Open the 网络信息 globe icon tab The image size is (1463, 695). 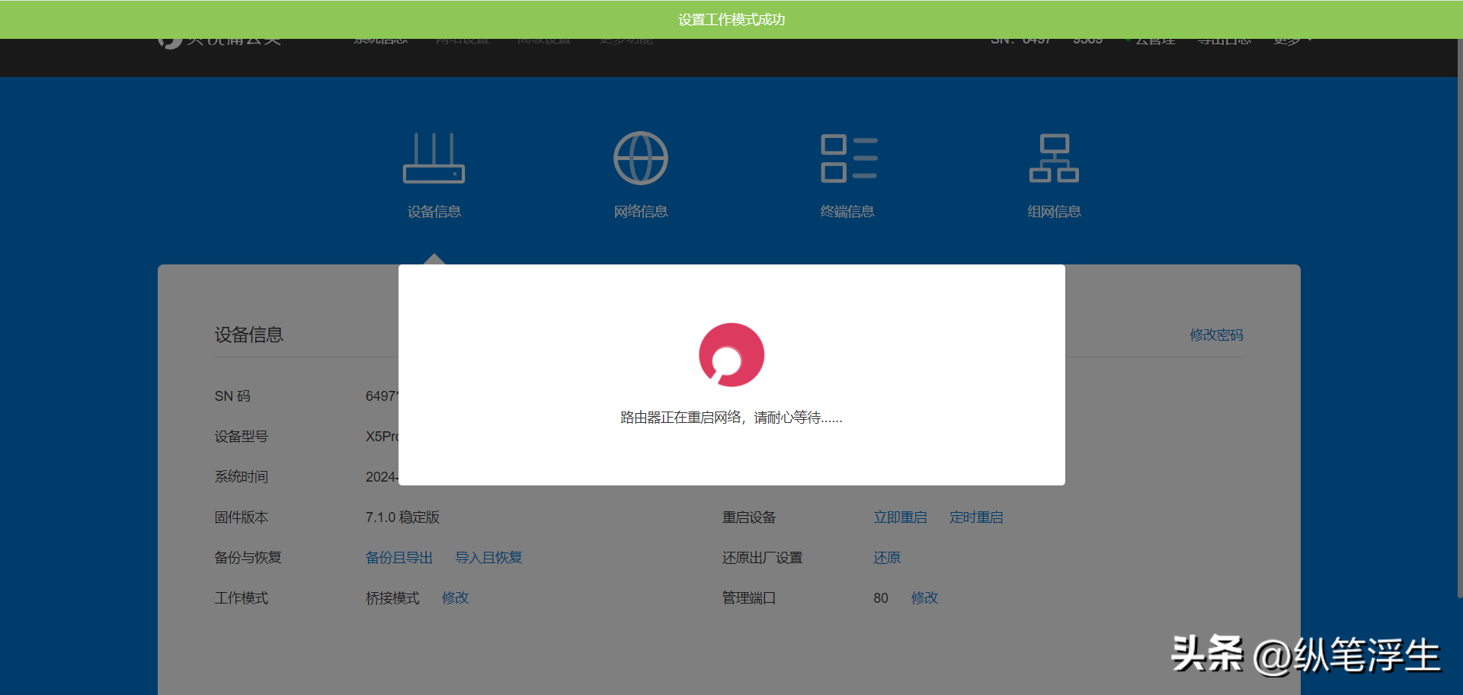(641, 175)
